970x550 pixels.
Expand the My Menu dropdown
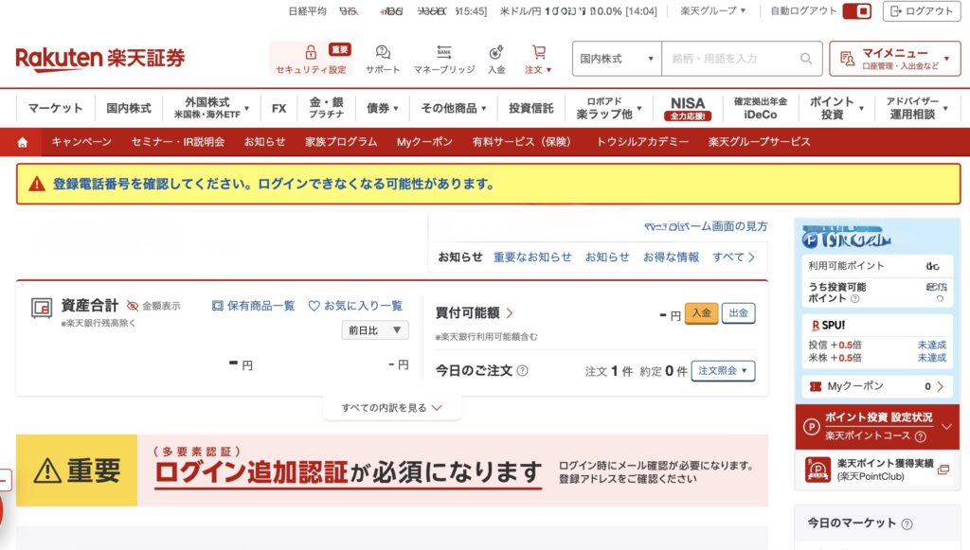click(946, 59)
